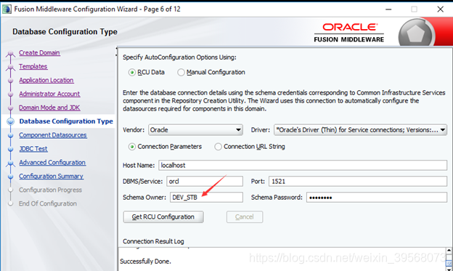Click the step bullet beside Domain Mode and JDK

[x=11, y=108]
